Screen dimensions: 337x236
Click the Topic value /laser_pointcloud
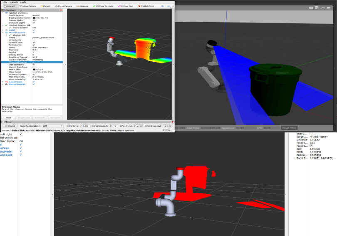pyautogui.click(x=43, y=38)
